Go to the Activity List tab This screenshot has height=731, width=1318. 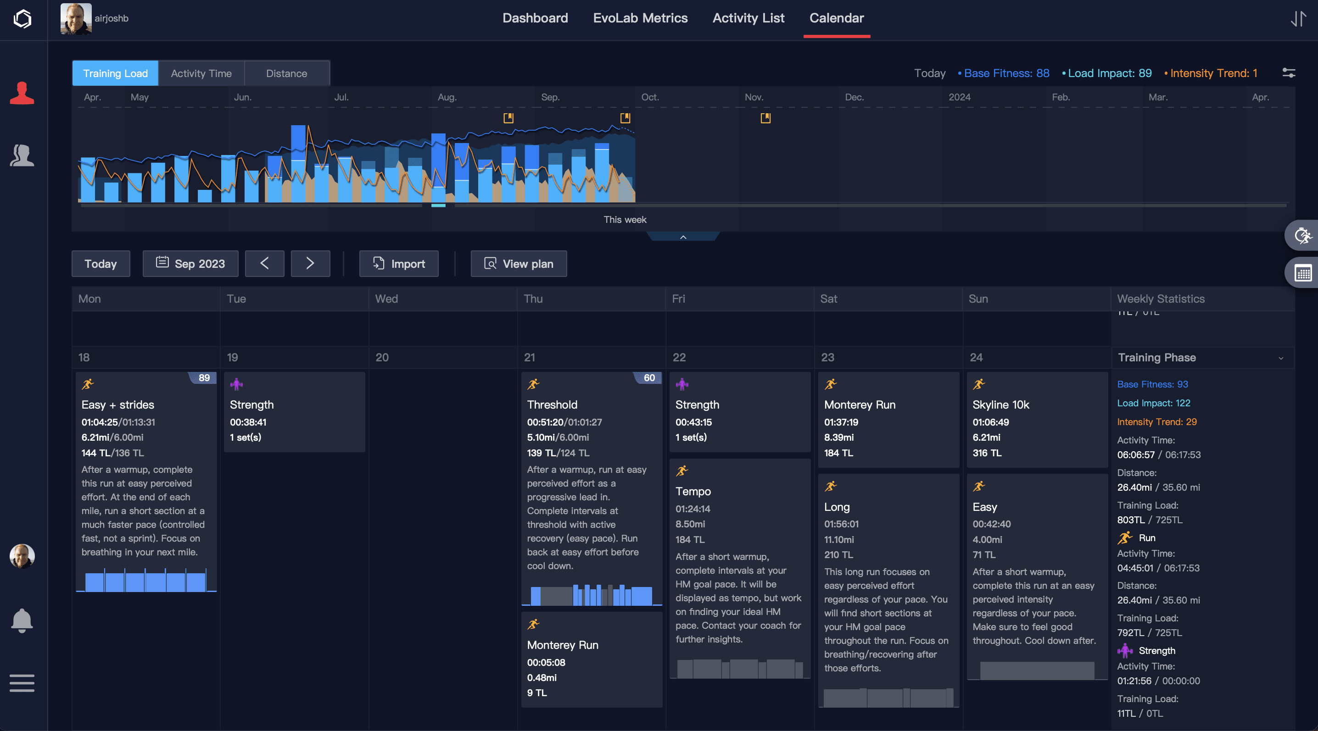pos(748,18)
